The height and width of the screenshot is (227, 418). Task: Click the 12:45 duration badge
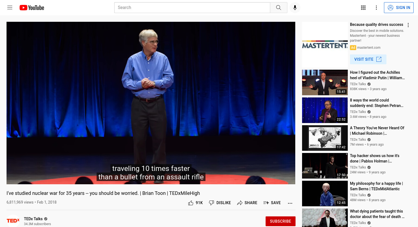click(341, 203)
